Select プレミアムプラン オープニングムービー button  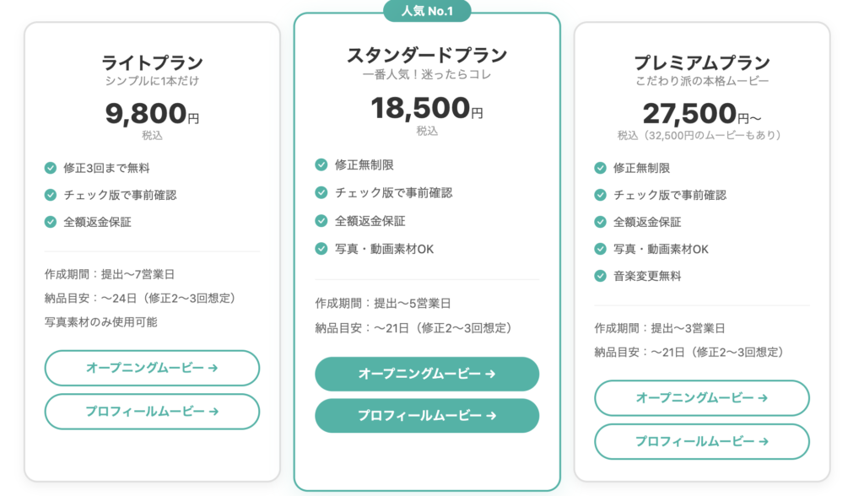(x=702, y=398)
